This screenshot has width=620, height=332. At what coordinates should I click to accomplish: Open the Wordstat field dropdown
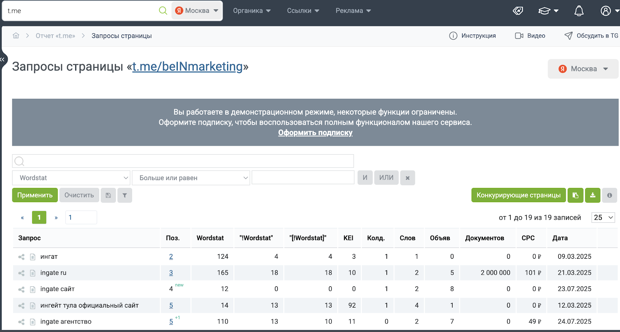pyautogui.click(x=71, y=178)
